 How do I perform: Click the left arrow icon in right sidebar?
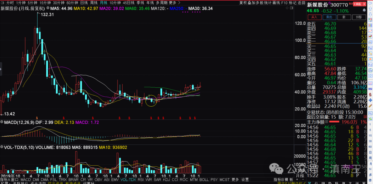tap(370, 3)
